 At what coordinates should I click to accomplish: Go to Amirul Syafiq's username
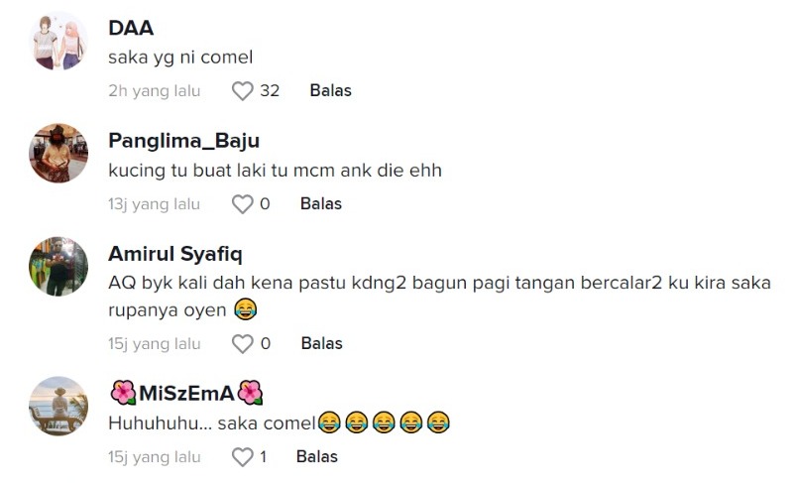tap(175, 253)
